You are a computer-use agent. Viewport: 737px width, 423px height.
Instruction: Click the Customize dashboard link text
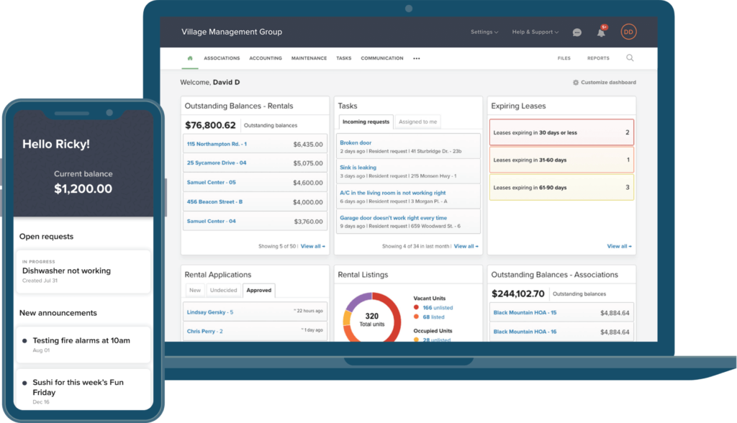click(608, 82)
